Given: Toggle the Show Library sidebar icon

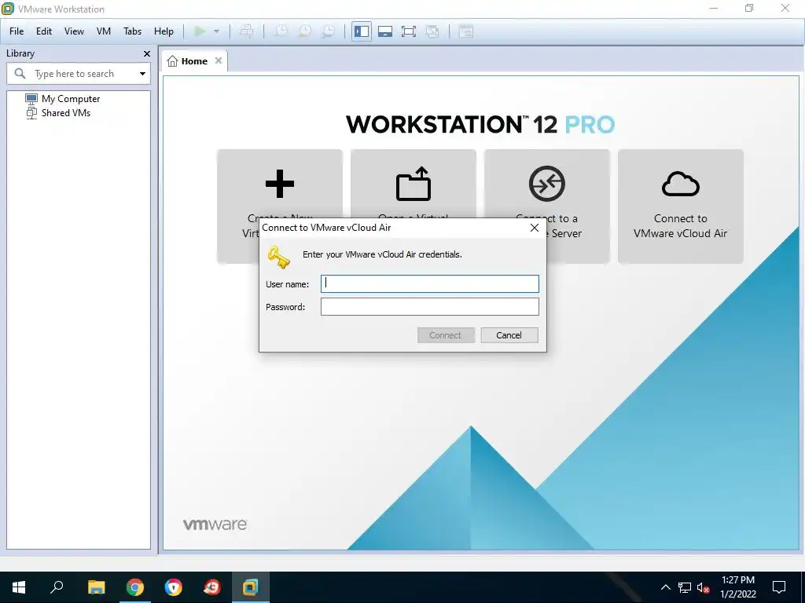Looking at the screenshot, I should pyautogui.click(x=362, y=31).
